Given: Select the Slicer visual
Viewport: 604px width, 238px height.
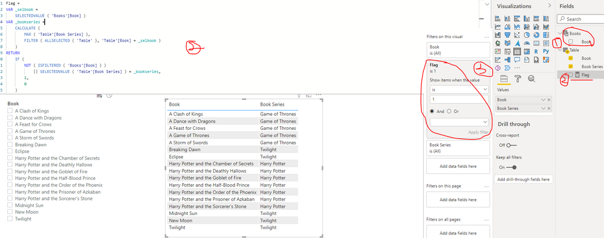Looking at the screenshot, I should point(507,51).
